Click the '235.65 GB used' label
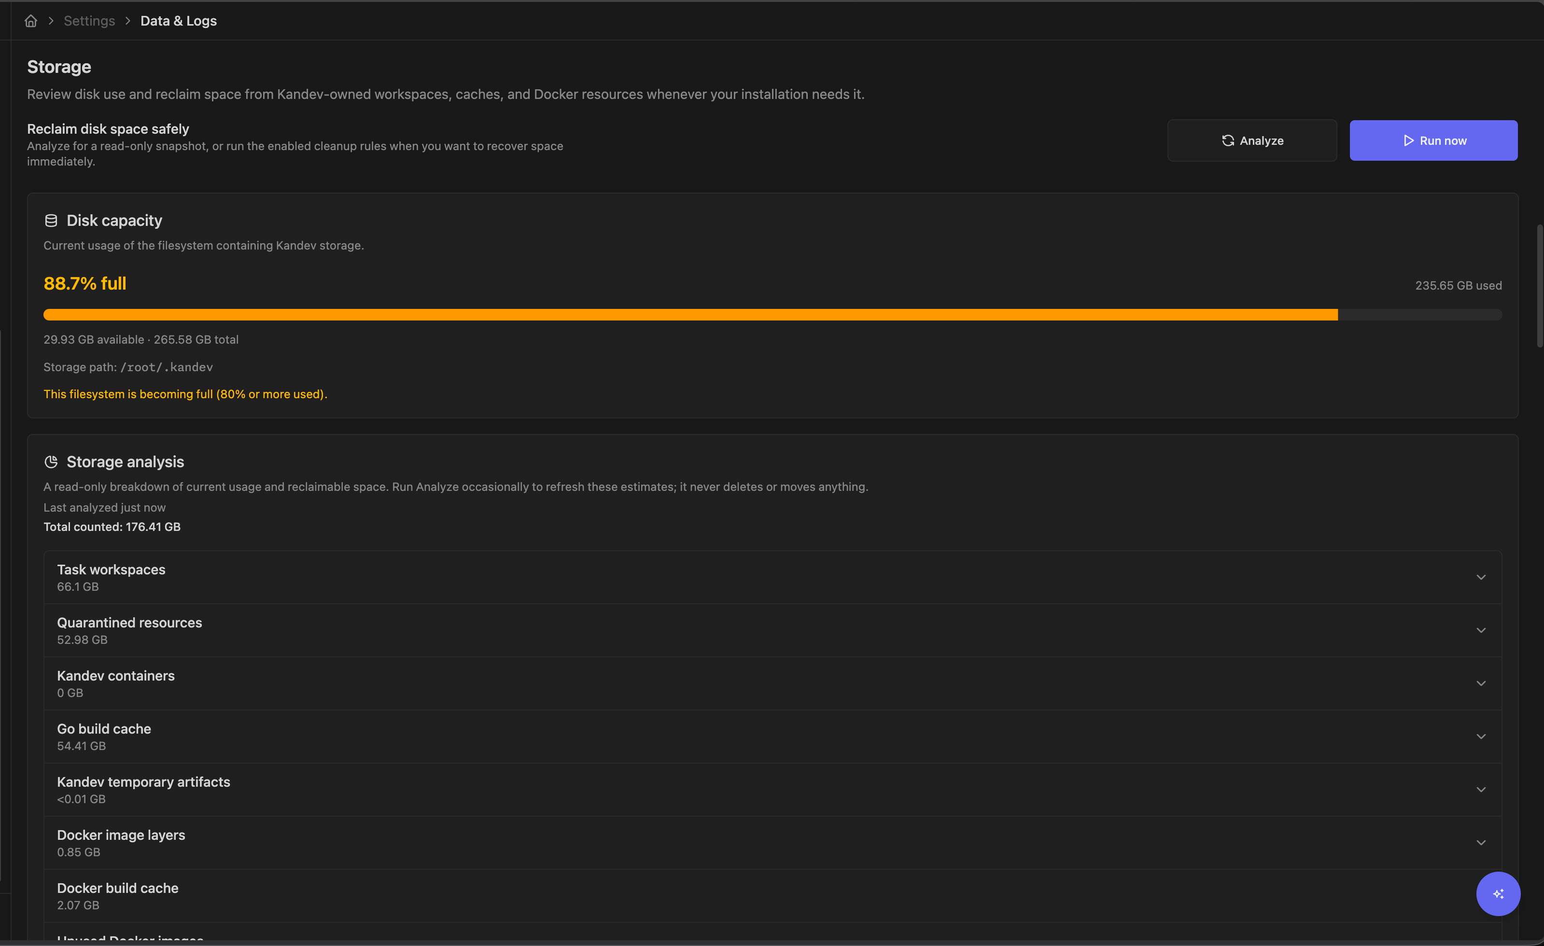Screen dimensions: 1544x946 point(1458,285)
